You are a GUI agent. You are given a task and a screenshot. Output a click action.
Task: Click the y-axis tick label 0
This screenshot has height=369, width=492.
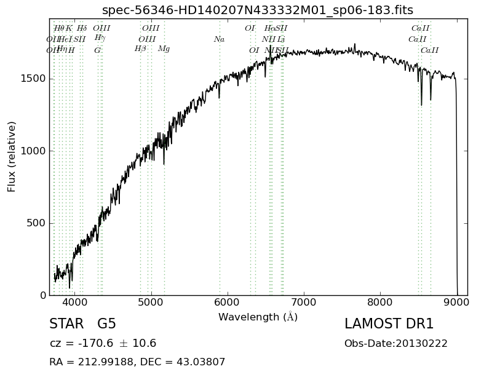(x=43, y=295)
